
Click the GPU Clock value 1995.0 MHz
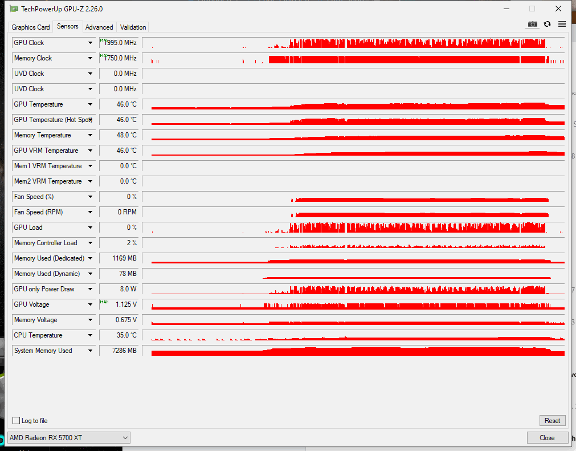click(119, 43)
